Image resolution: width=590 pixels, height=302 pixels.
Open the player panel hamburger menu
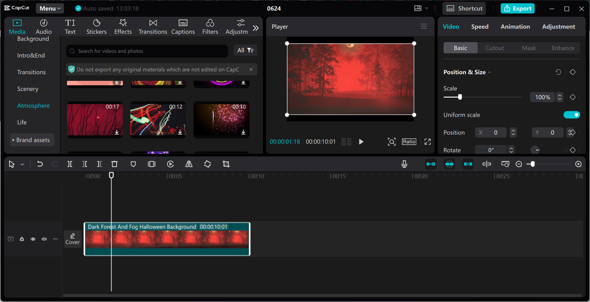tap(424, 26)
